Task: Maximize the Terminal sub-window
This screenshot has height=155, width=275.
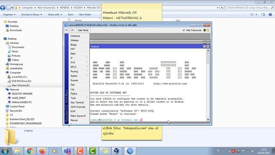Action: click(x=205, y=46)
